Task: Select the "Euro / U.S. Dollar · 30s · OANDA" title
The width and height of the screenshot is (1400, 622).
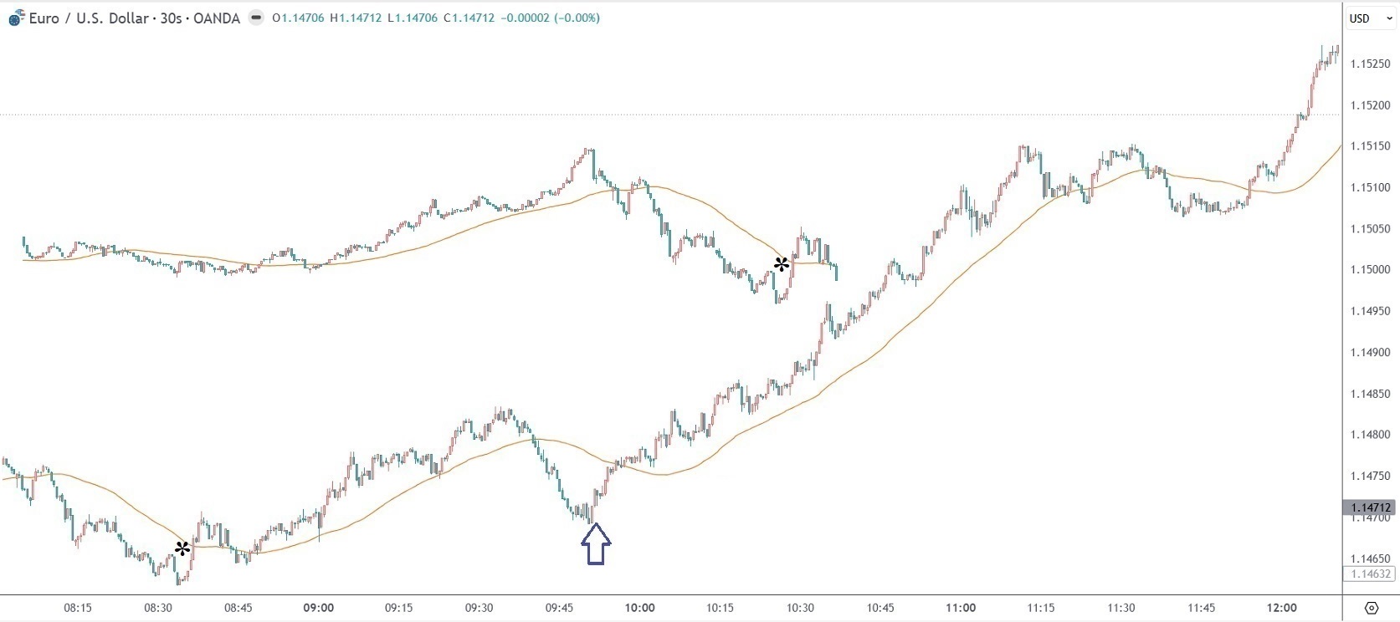Action: coord(135,18)
